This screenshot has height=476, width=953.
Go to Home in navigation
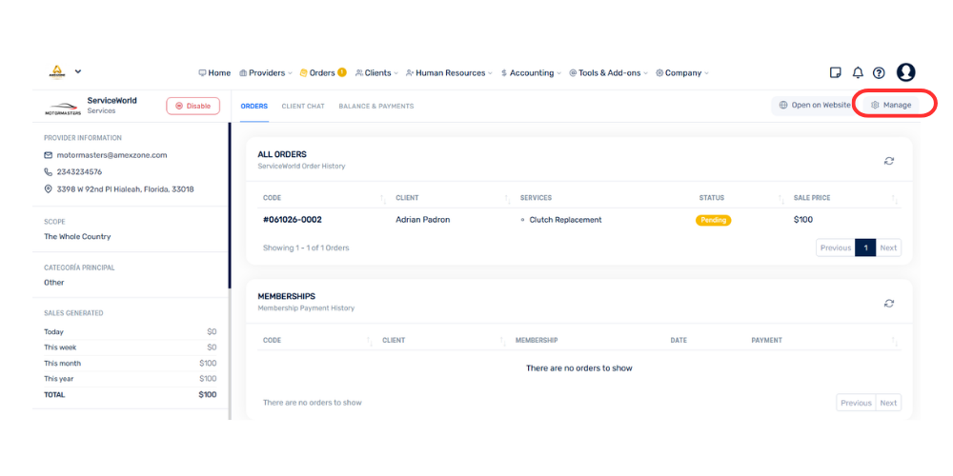tap(214, 73)
